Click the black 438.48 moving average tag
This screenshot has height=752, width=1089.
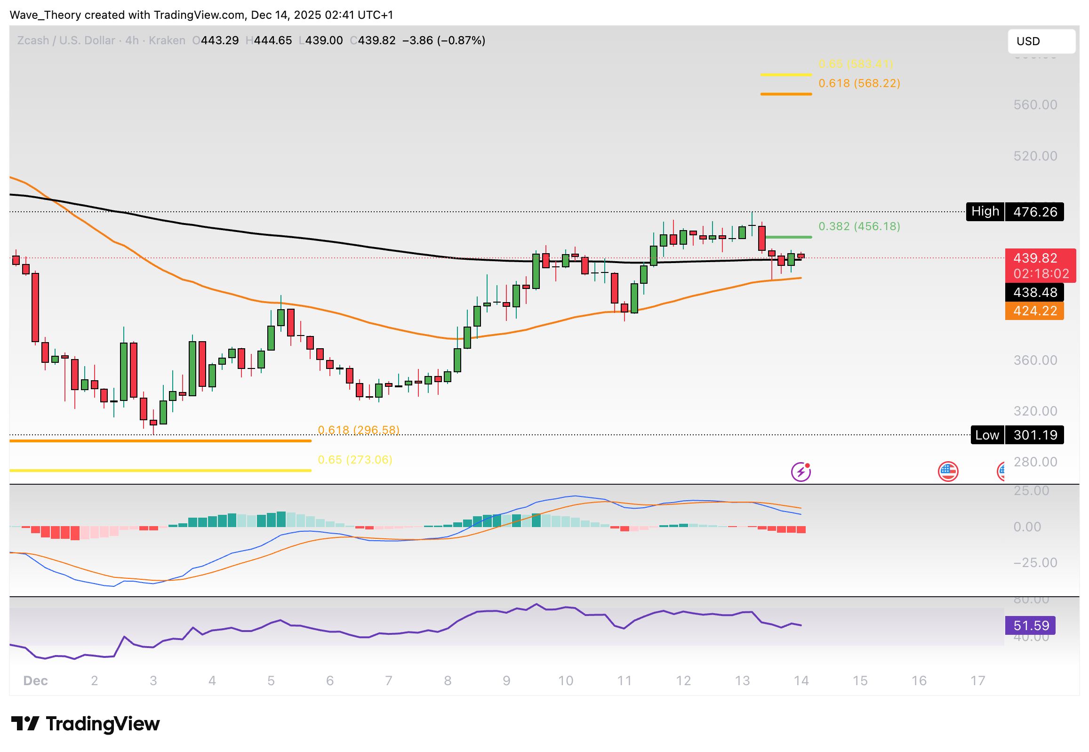point(1034,292)
